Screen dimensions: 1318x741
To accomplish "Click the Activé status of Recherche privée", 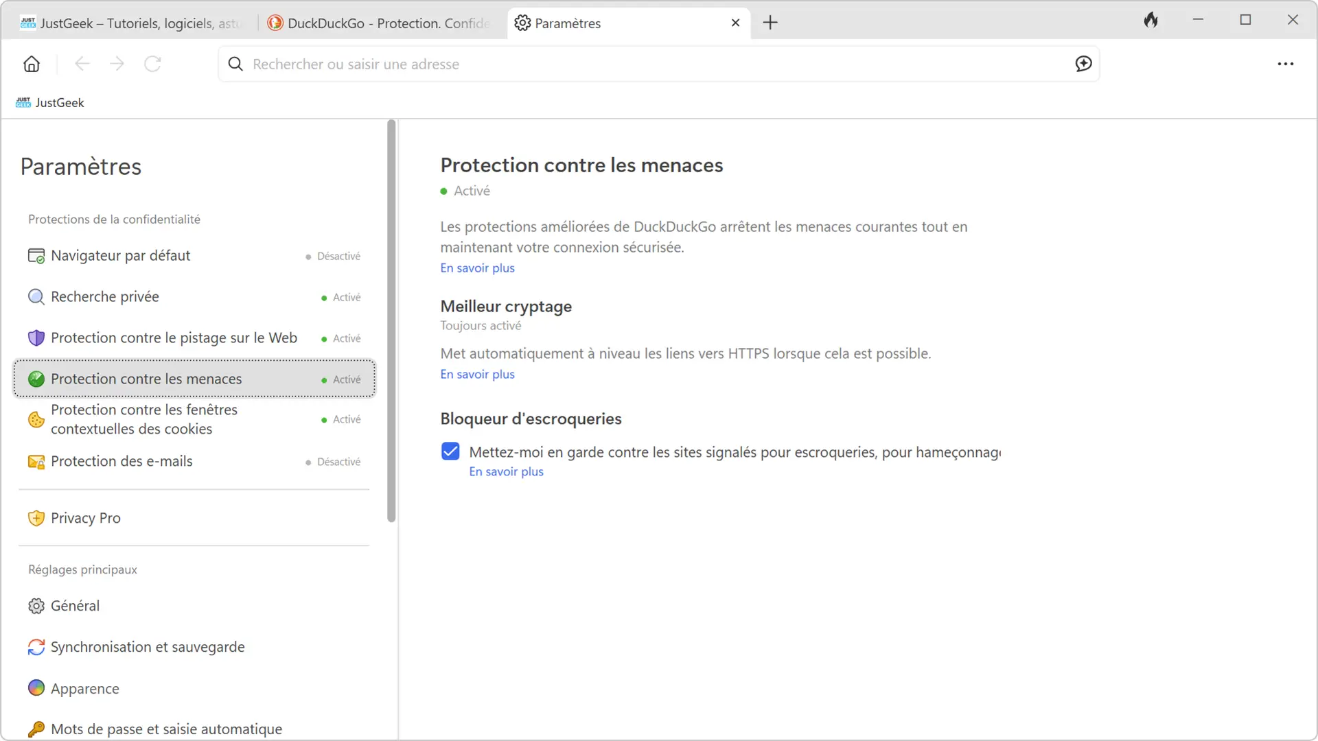I will (341, 297).
